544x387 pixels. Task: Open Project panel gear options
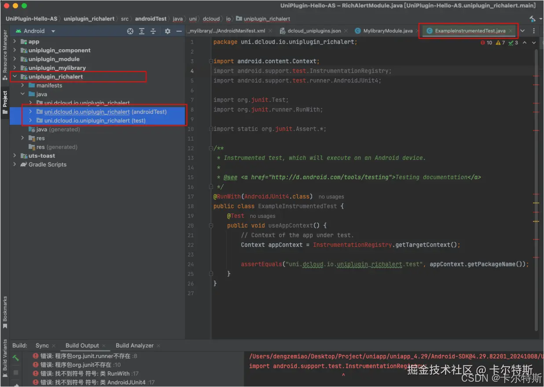[167, 31]
